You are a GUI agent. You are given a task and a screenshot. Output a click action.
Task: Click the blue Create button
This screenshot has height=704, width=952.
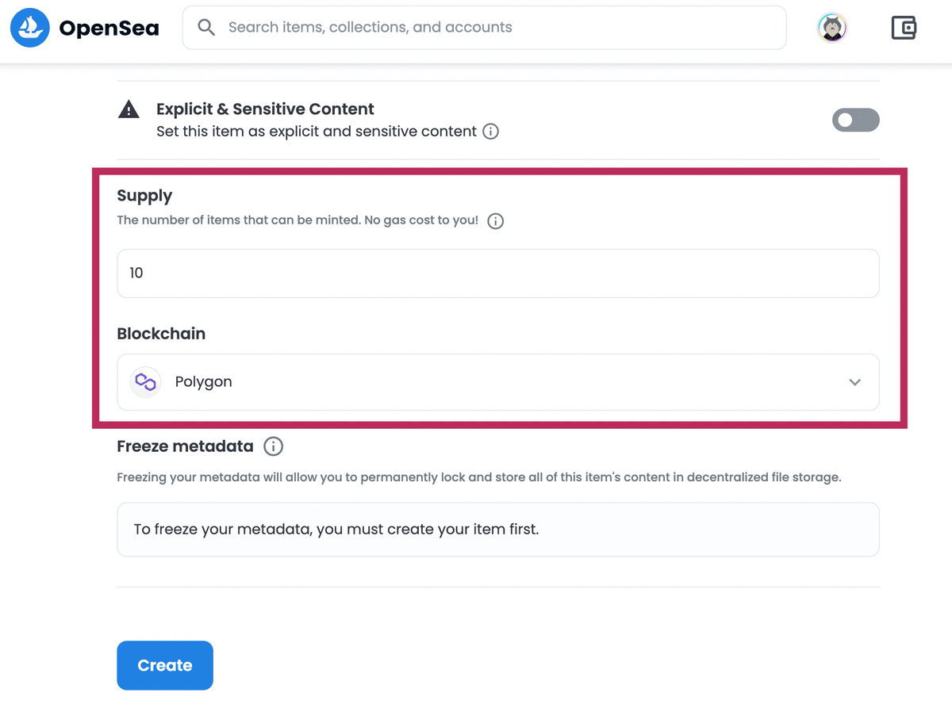point(165,665)
